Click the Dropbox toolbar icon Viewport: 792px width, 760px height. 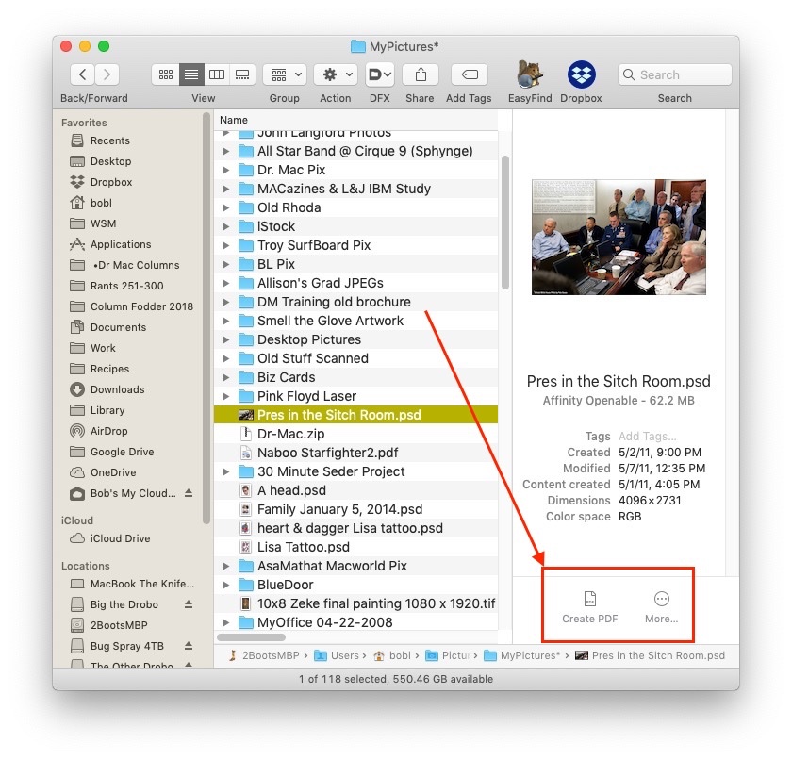click(x=581, y=74)
